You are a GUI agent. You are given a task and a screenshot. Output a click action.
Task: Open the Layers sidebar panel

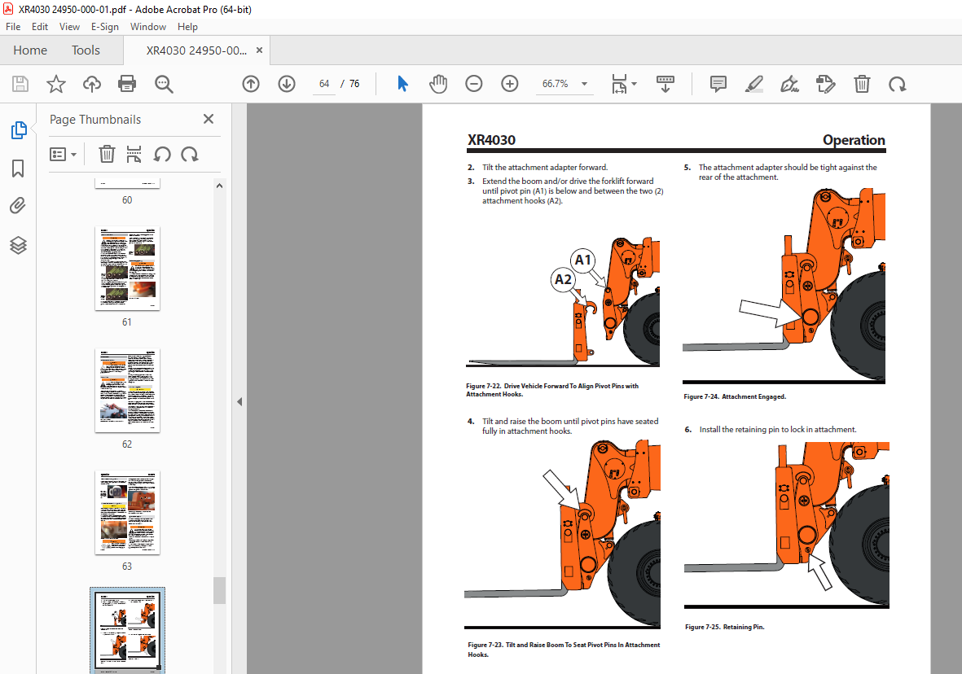tap(19, 245)
